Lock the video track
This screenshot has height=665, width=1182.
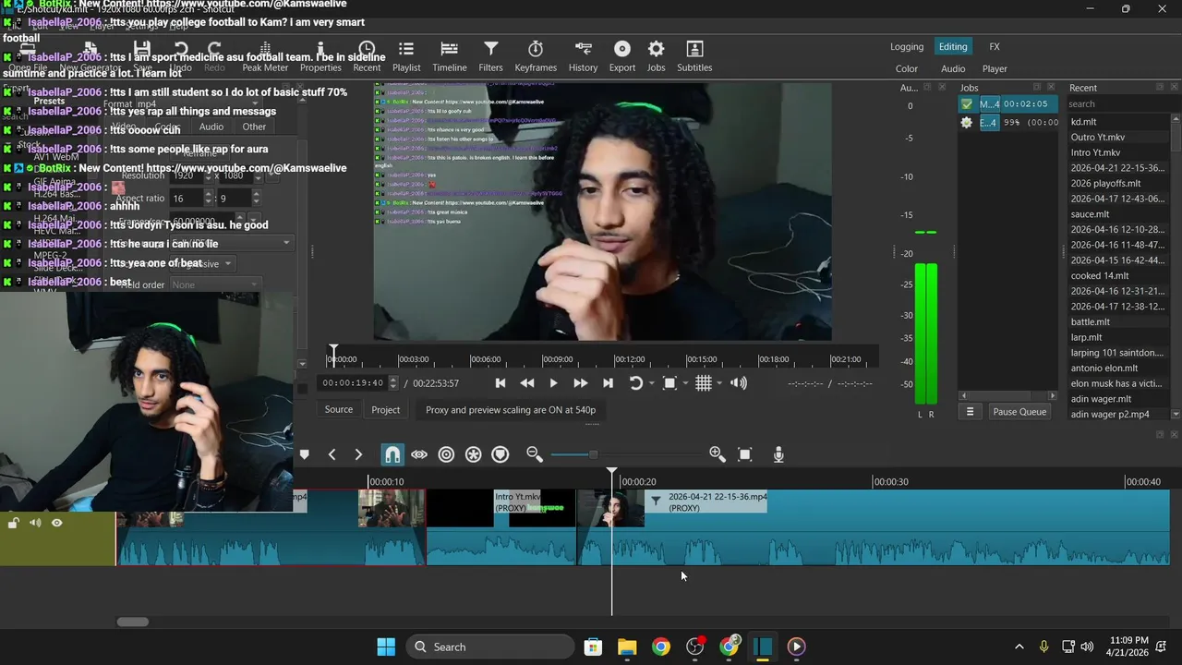click(14, 523)
